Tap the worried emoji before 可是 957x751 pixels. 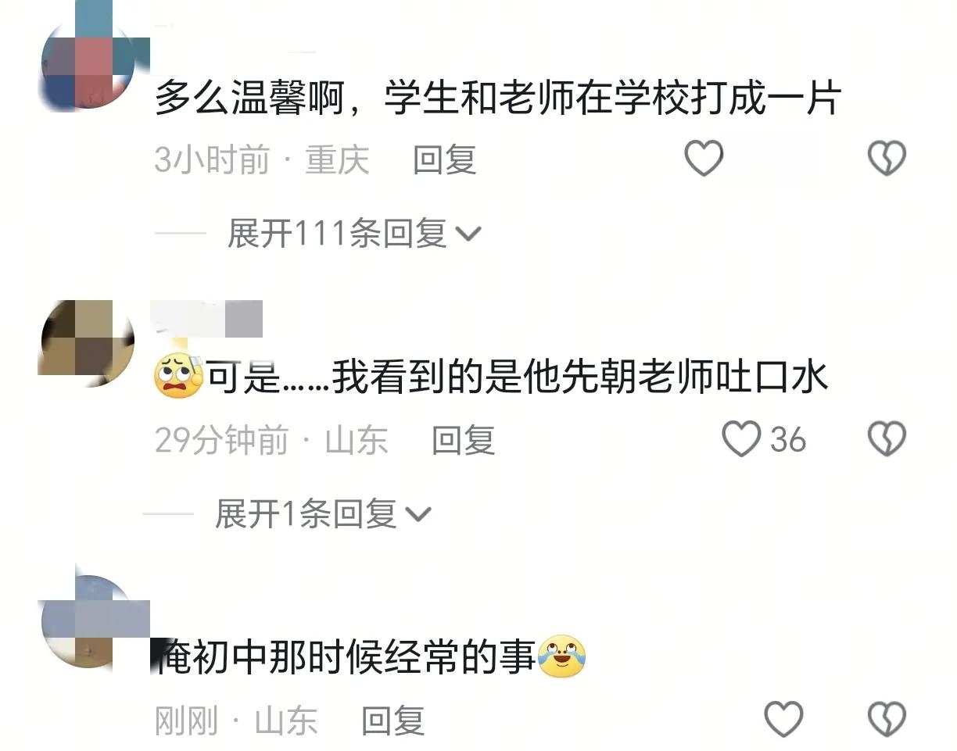pyautogui.click(x=178, y=377)
